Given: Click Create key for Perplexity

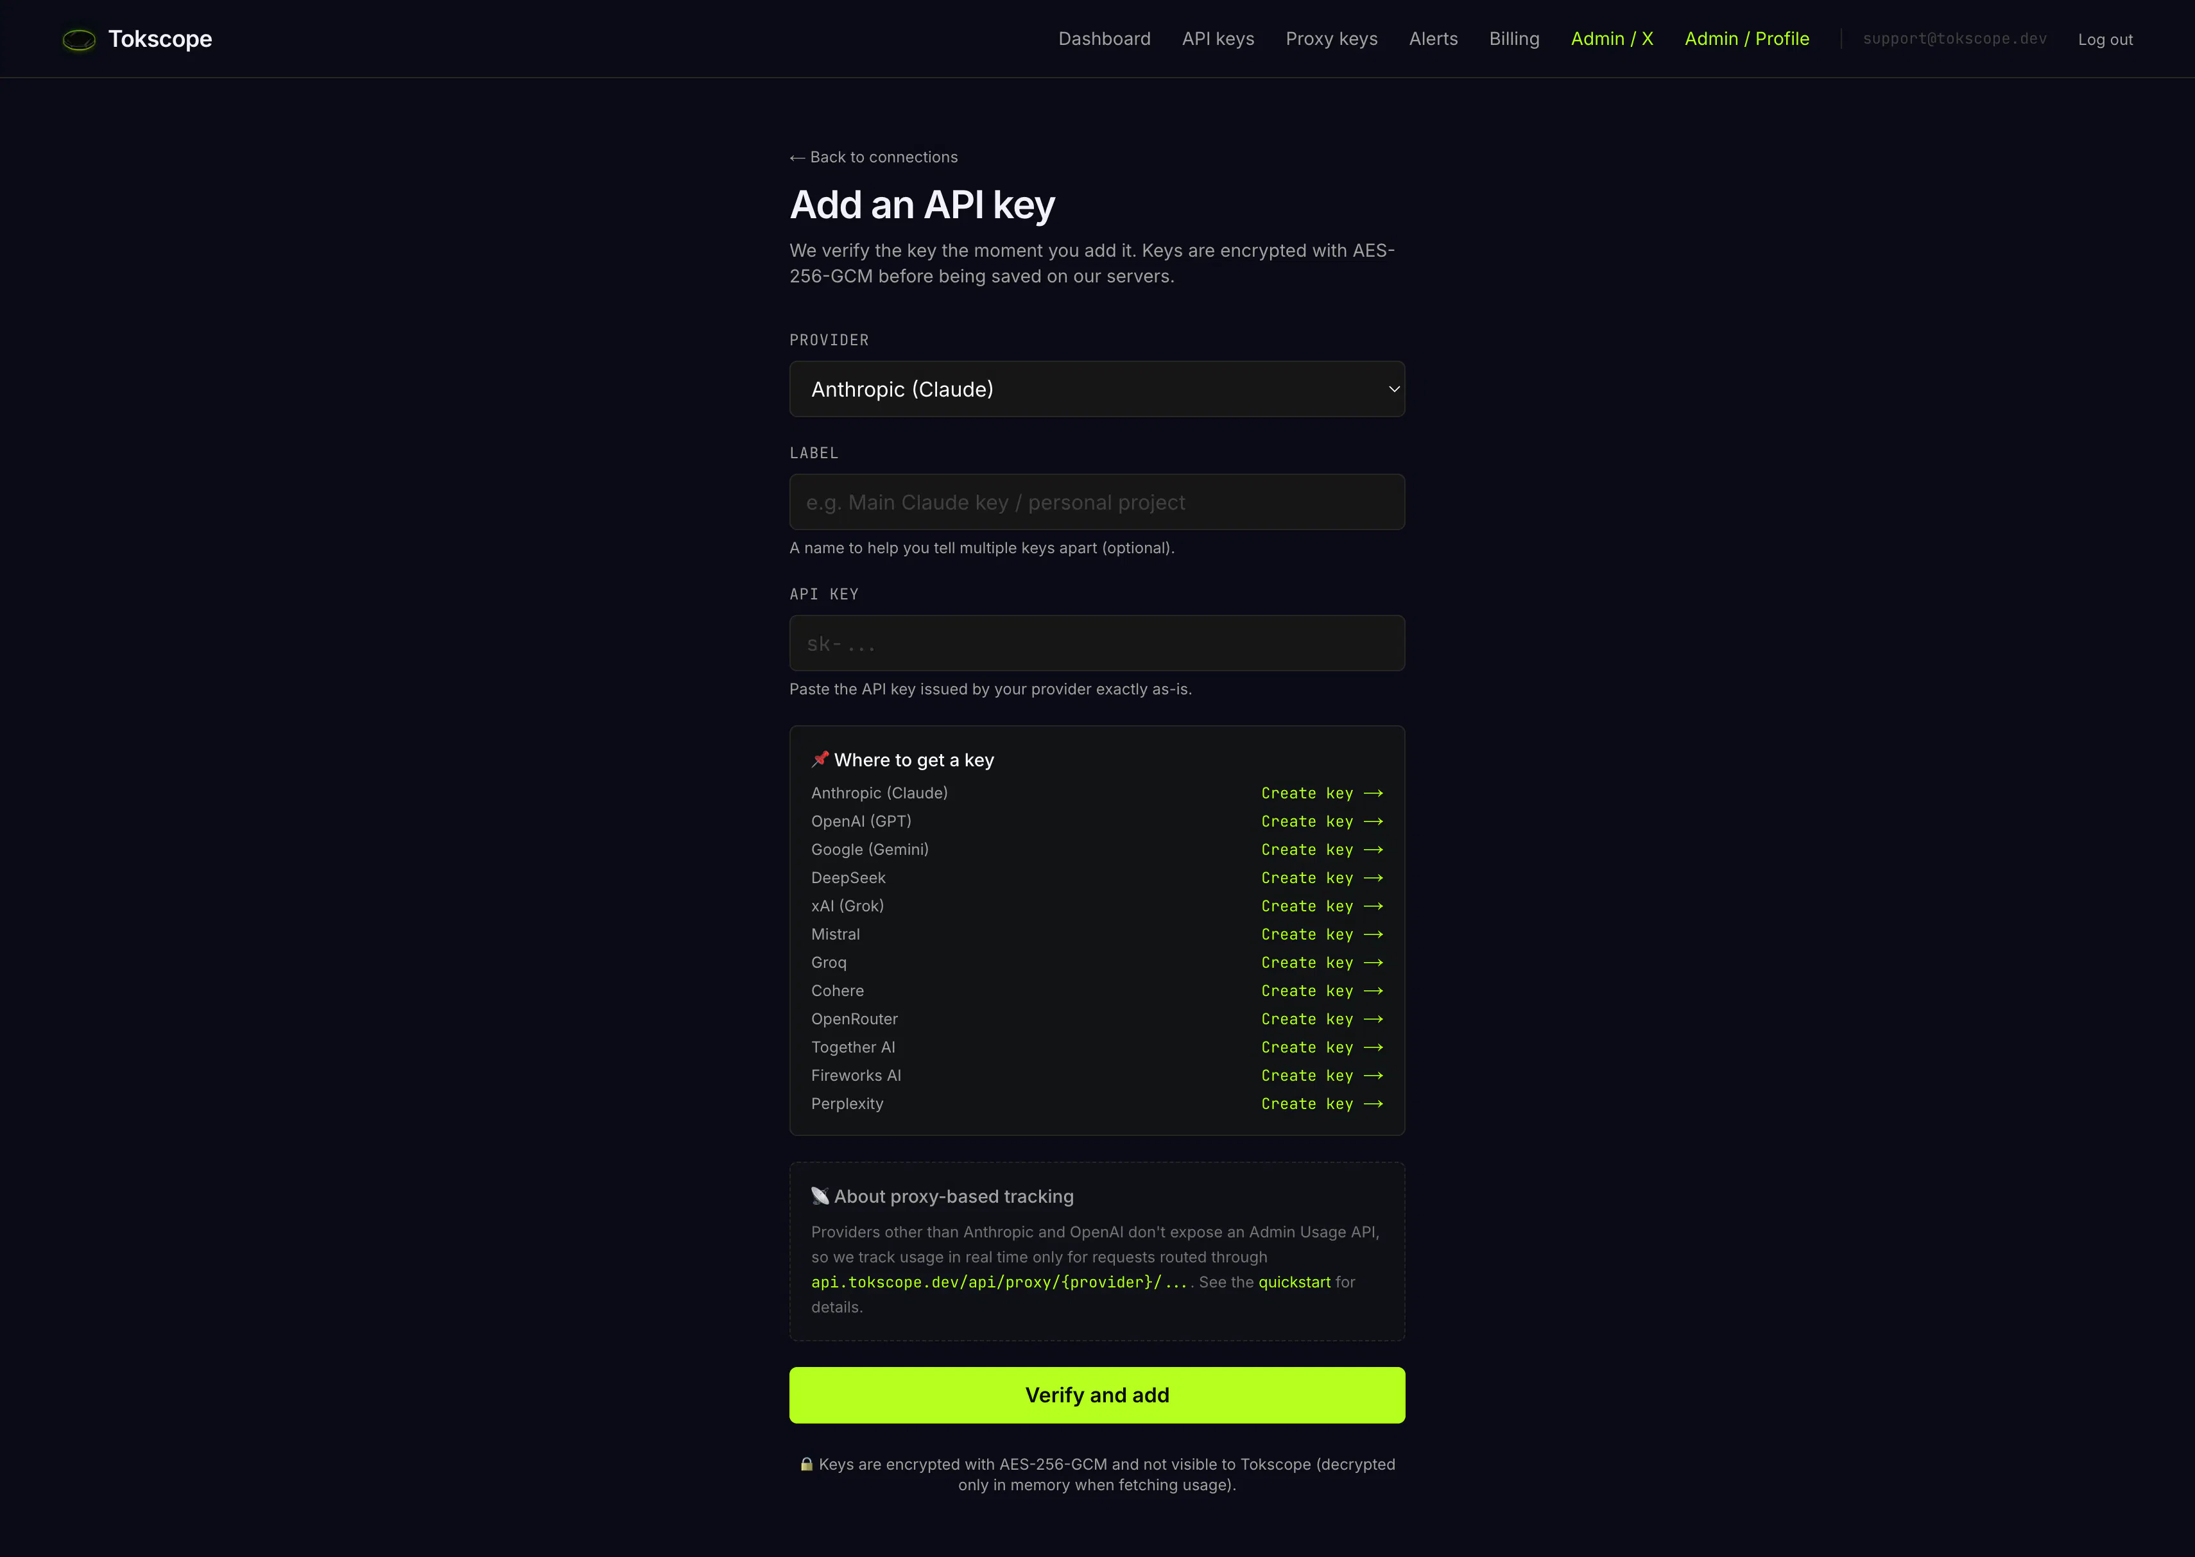Looking at the screenshot, I should [x=1321, y=1105].
